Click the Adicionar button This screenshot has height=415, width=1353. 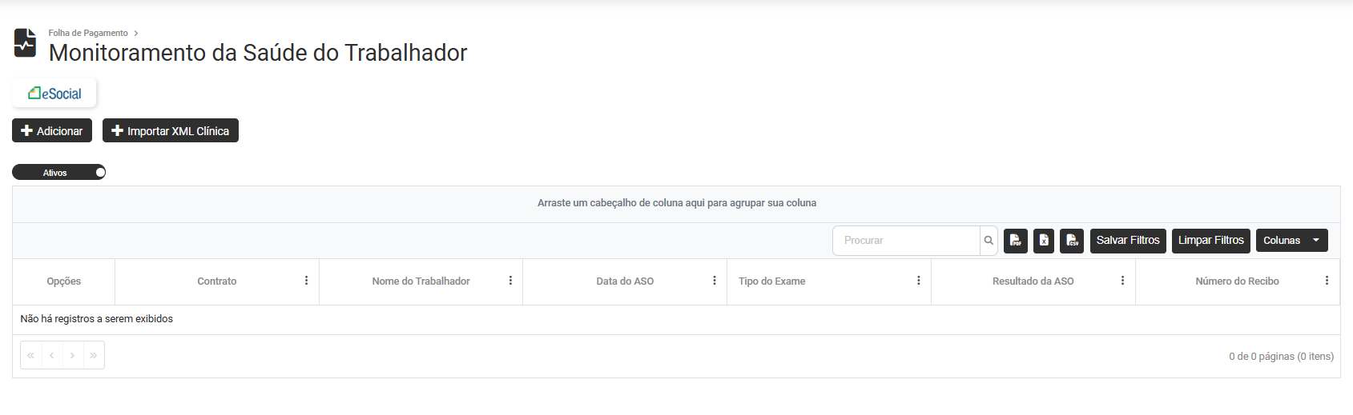tap(52, 130)
